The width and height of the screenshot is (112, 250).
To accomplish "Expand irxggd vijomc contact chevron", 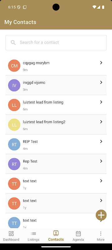I will (101, 82).
